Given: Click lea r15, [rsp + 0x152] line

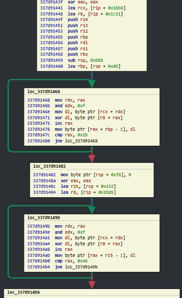Looking at the screenshot, I should pos(75,186).
